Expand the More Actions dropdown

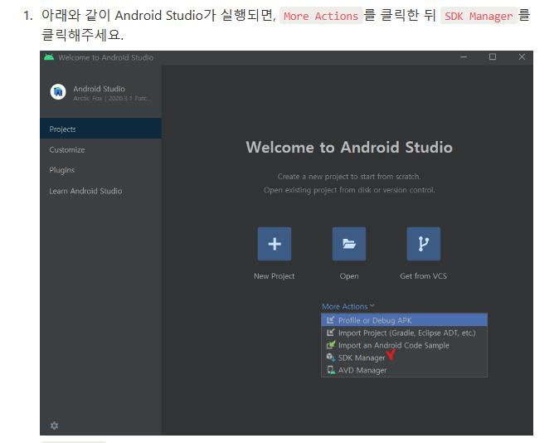click(348, 306)
